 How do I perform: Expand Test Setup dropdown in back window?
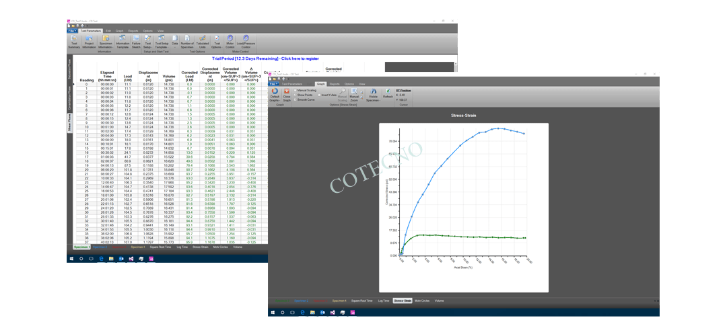click(148, 42)
